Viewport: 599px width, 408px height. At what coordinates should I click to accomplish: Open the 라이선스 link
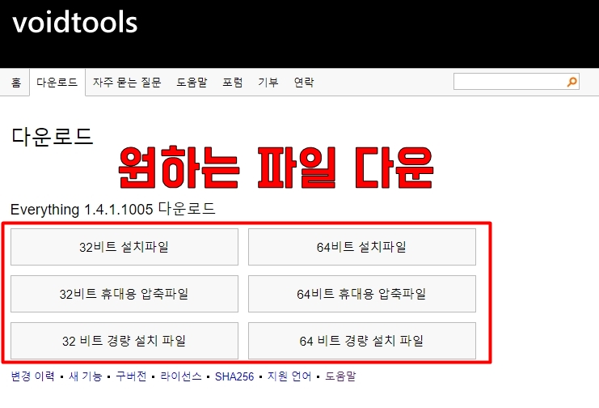click(x=181, y=376)
